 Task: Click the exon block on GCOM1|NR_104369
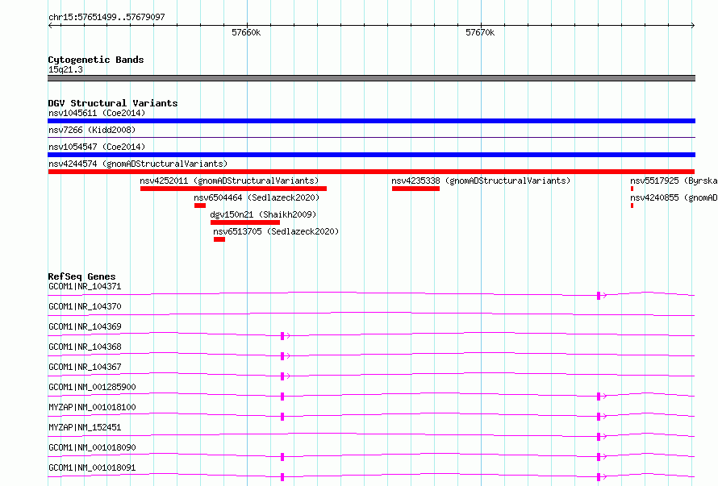pyautogui.click(x=282, y=336)
